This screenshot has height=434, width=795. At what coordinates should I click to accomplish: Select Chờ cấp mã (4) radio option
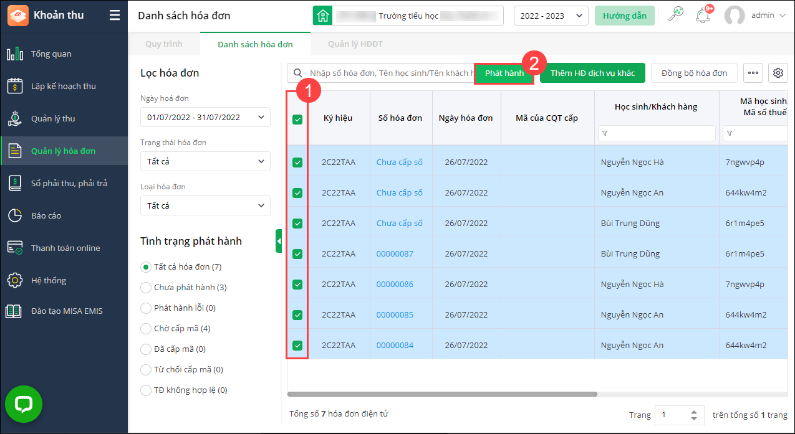[146, 329]
